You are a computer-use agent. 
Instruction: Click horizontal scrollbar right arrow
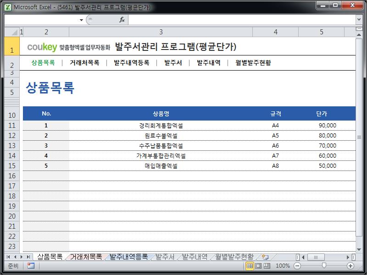348,257
